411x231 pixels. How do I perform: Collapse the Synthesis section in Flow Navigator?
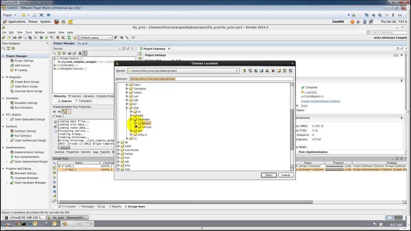coord(3,126)
